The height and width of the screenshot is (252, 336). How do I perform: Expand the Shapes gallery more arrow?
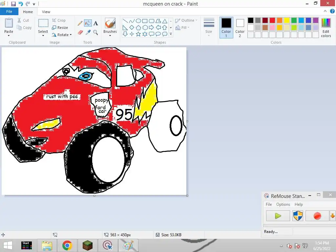[171, 34]
